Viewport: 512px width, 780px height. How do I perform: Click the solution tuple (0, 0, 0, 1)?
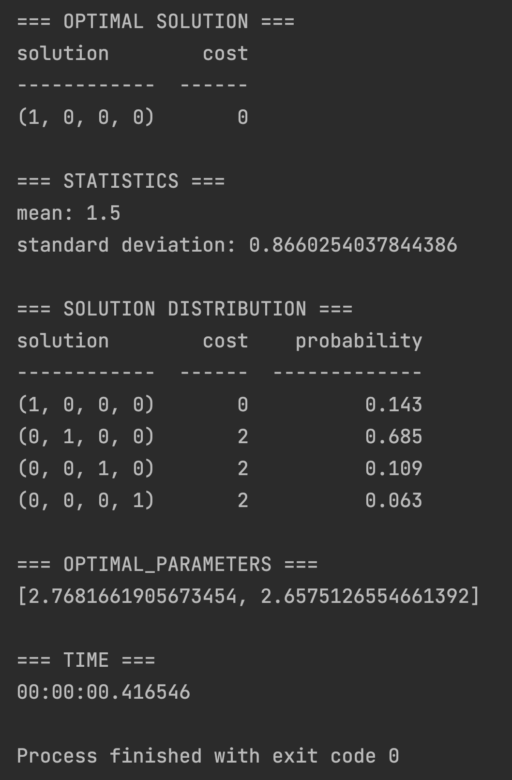pos(86,501)
